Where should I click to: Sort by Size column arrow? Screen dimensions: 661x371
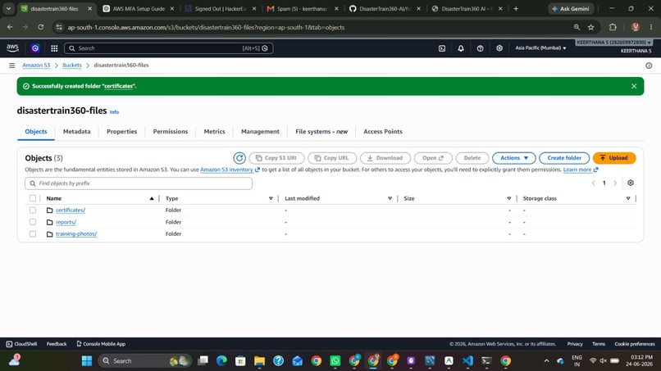(x=508, y=198)
